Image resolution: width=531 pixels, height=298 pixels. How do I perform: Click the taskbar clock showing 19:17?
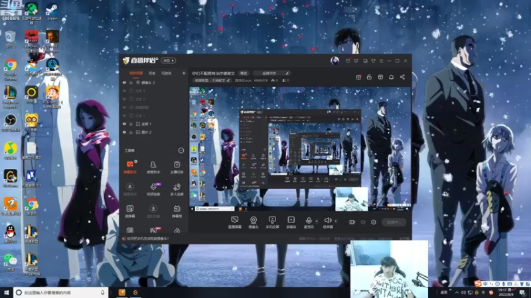coord(506,293)
